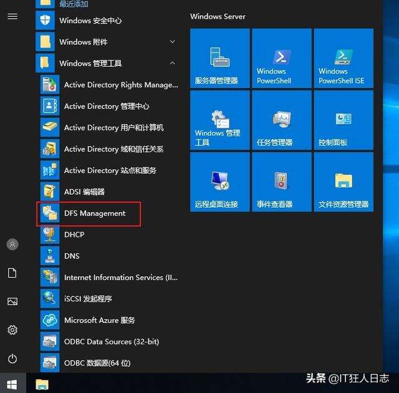Select the iSCSI 发起程序 text
This screenshot has width=399, height=393.
(88, 299)
